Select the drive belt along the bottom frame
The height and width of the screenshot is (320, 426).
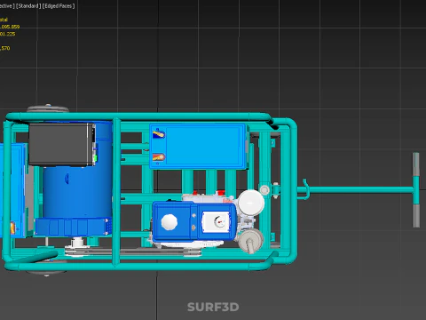pyautogui.click(x=133, y=252)
